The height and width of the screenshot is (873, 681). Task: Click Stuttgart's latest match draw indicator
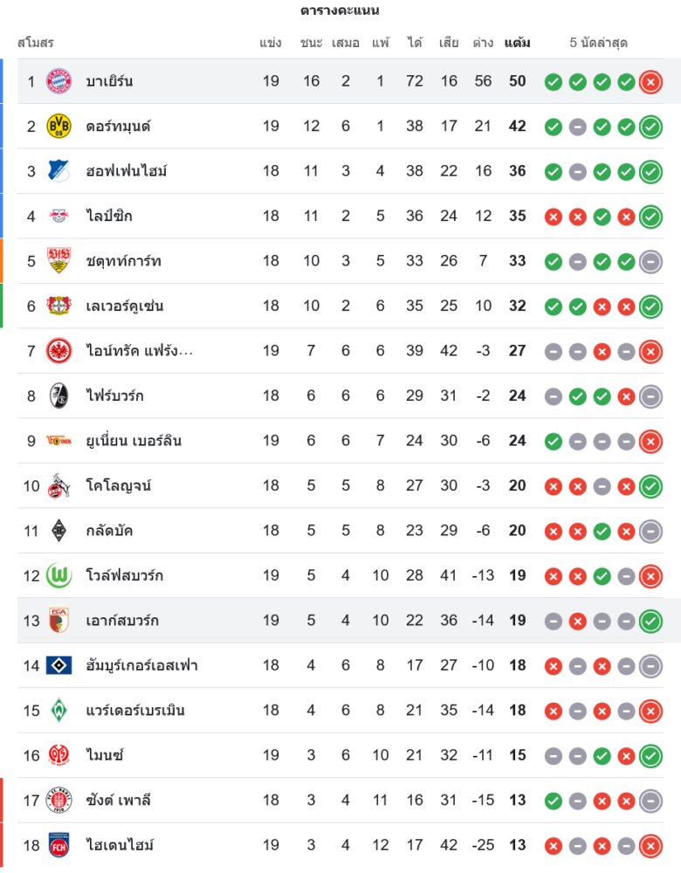point(650,261)
